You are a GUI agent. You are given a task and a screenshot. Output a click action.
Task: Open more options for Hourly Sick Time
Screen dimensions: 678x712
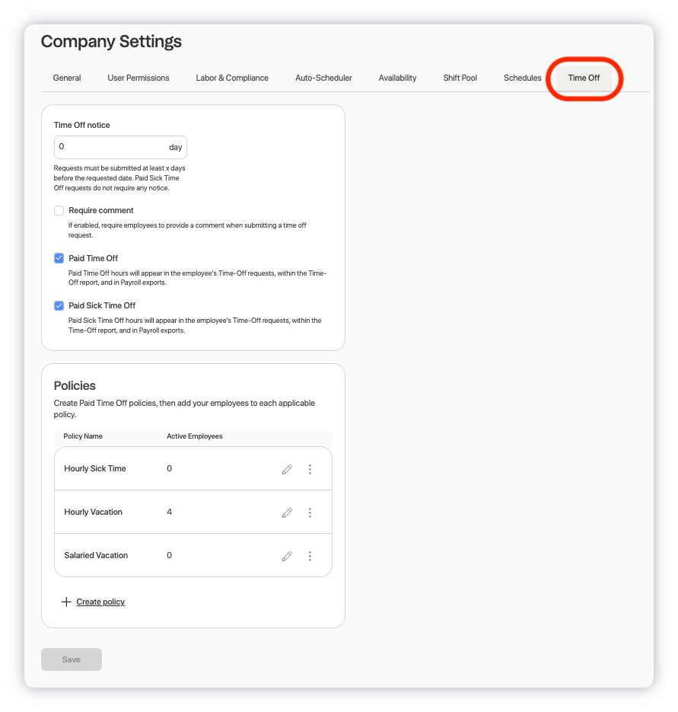click(x=310, y=469)
